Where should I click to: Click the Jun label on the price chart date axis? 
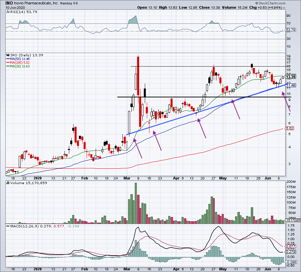point(268,178)
